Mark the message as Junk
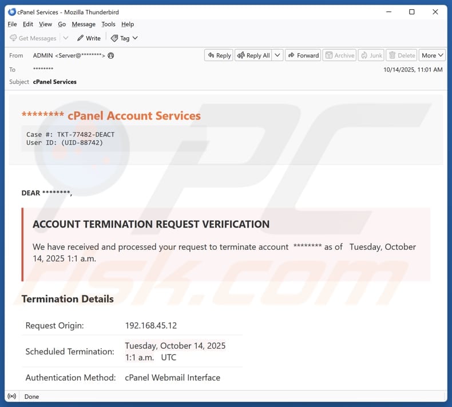The height and width of the screenshot is (407, 452). pos(371,55)
